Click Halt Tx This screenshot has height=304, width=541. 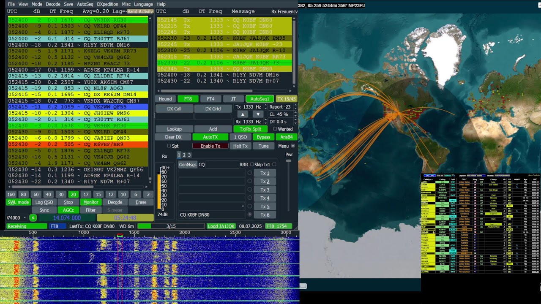click(240, 146)
